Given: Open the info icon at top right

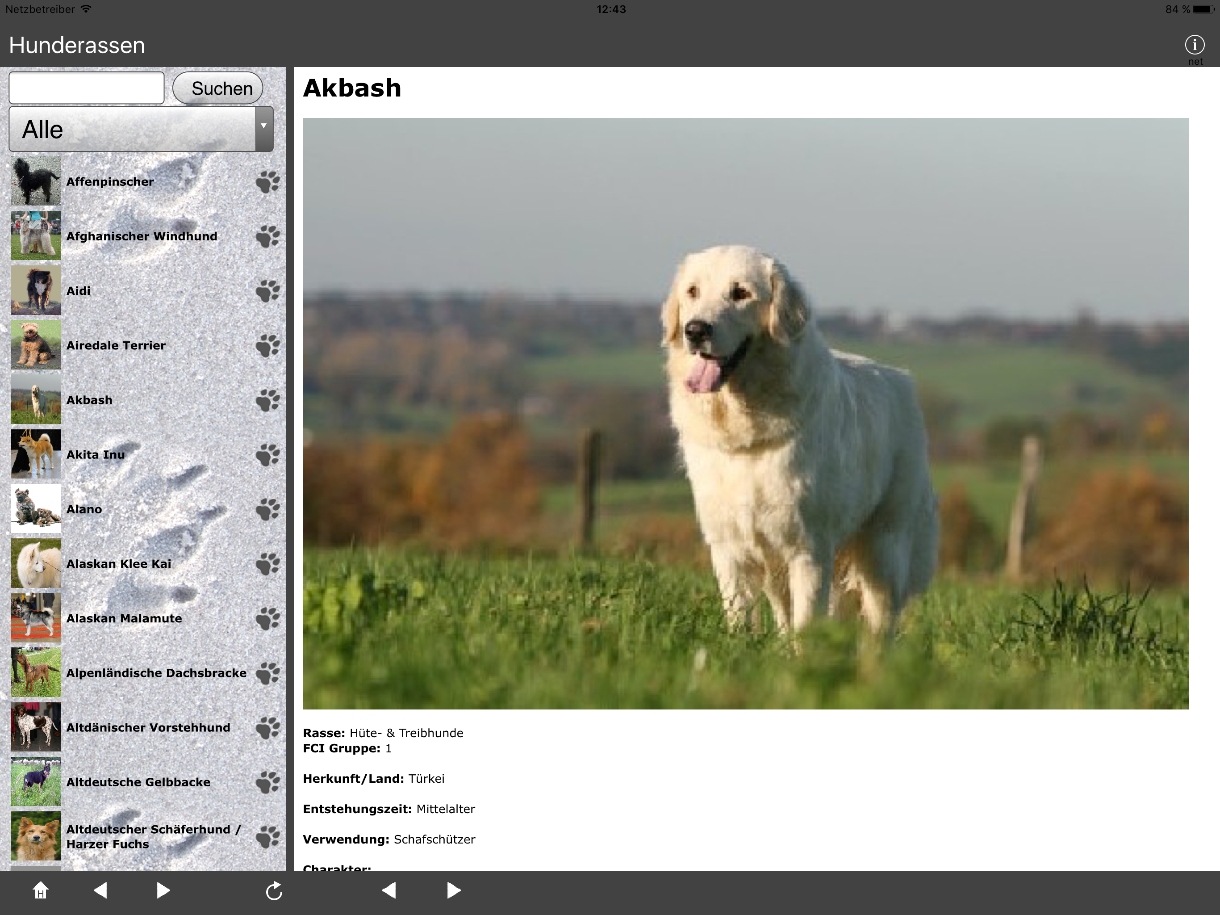Looking at the screenshot, I should [x=1194, y=45].
